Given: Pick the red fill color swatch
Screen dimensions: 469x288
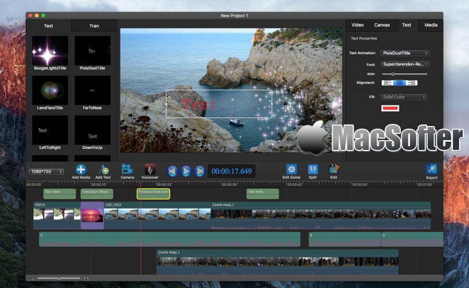Looking at the screenshot, I should point(390,108).
